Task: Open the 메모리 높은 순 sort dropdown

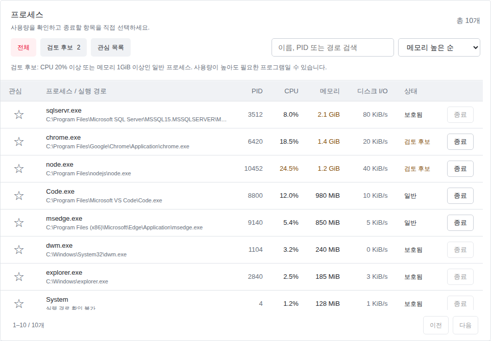Action: [x=439, y=47]
